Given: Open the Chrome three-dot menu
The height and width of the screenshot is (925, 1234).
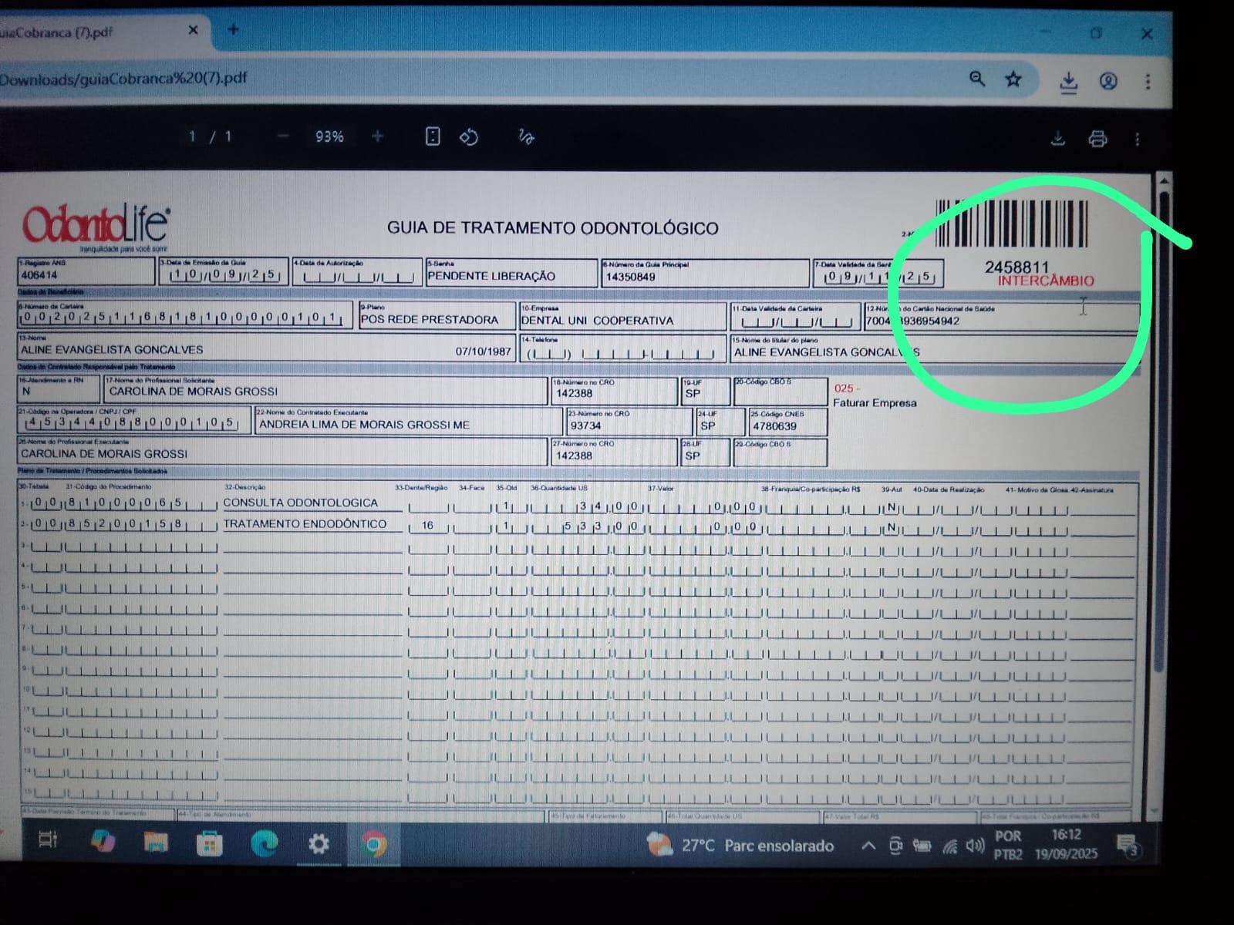Looking at the screenshot, I should (x=1148, y=81).
